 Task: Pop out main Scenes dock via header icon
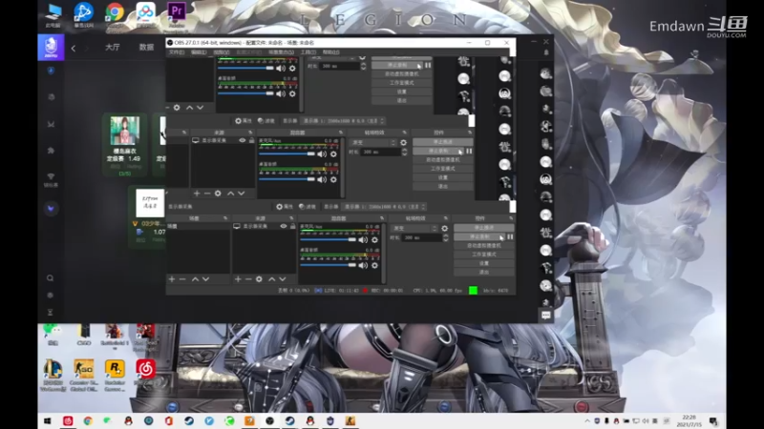225,218
